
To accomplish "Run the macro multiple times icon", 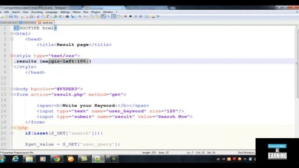I will [141, 17].
